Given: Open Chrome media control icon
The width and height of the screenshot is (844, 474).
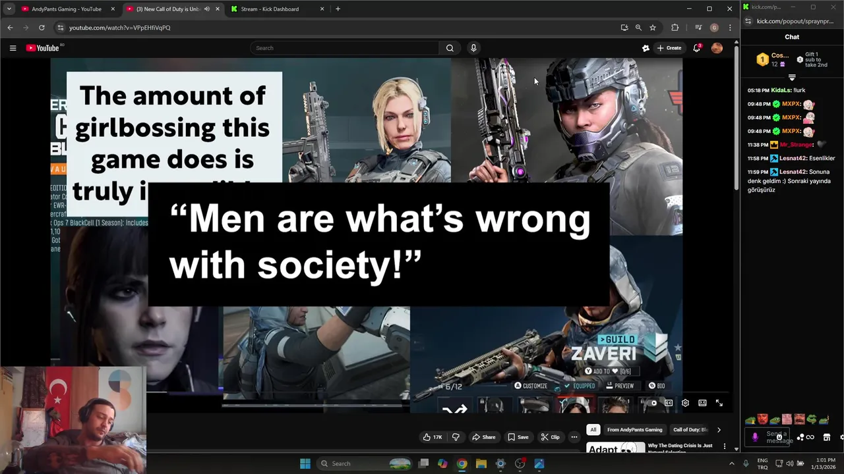Looking at the screenshot, I should pyautogui.click(x=698, y=28).
